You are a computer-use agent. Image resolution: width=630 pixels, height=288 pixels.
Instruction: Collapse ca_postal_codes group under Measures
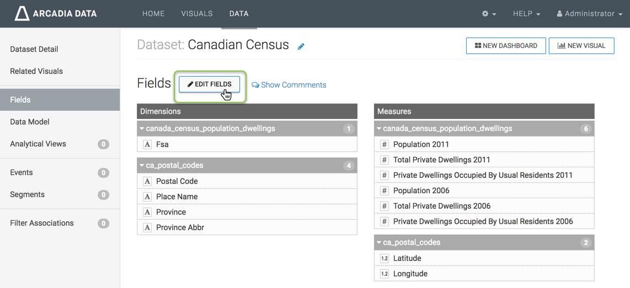click(x=379, y=243)
